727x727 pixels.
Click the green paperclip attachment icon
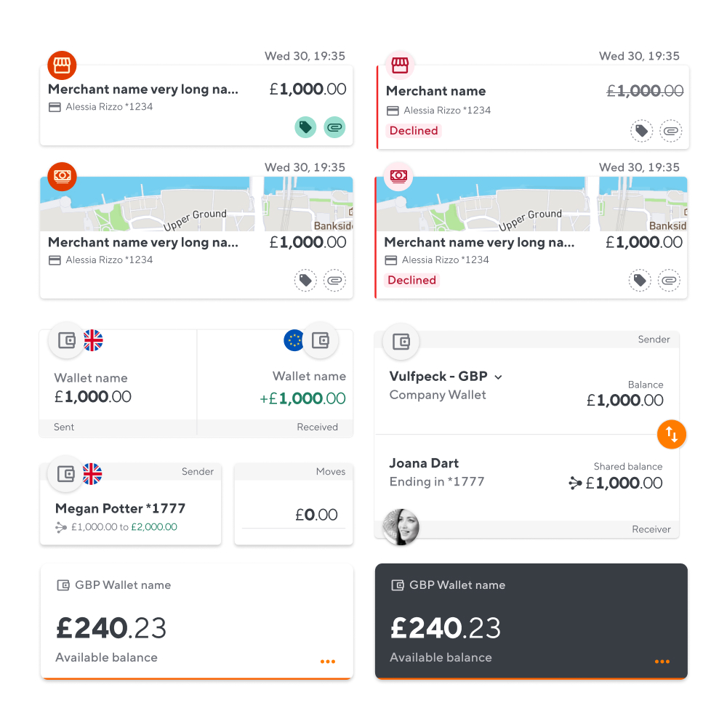pyautogui.click(x=334, y=127)
